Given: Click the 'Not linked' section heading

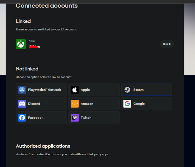Looking at the screenshot, I should point(27,69).
